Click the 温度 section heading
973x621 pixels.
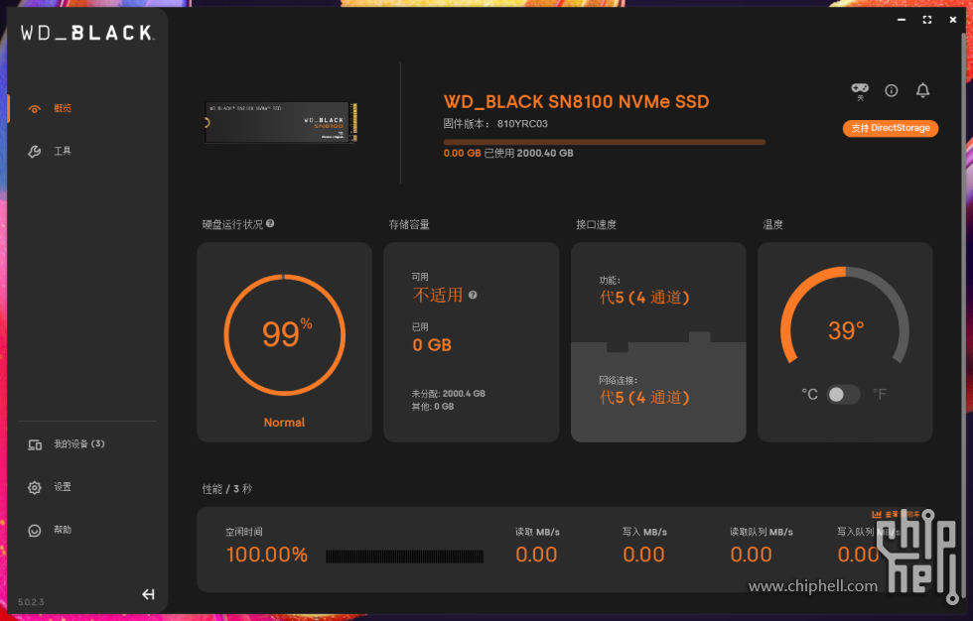pyautogui.click(x=772, y=224)
